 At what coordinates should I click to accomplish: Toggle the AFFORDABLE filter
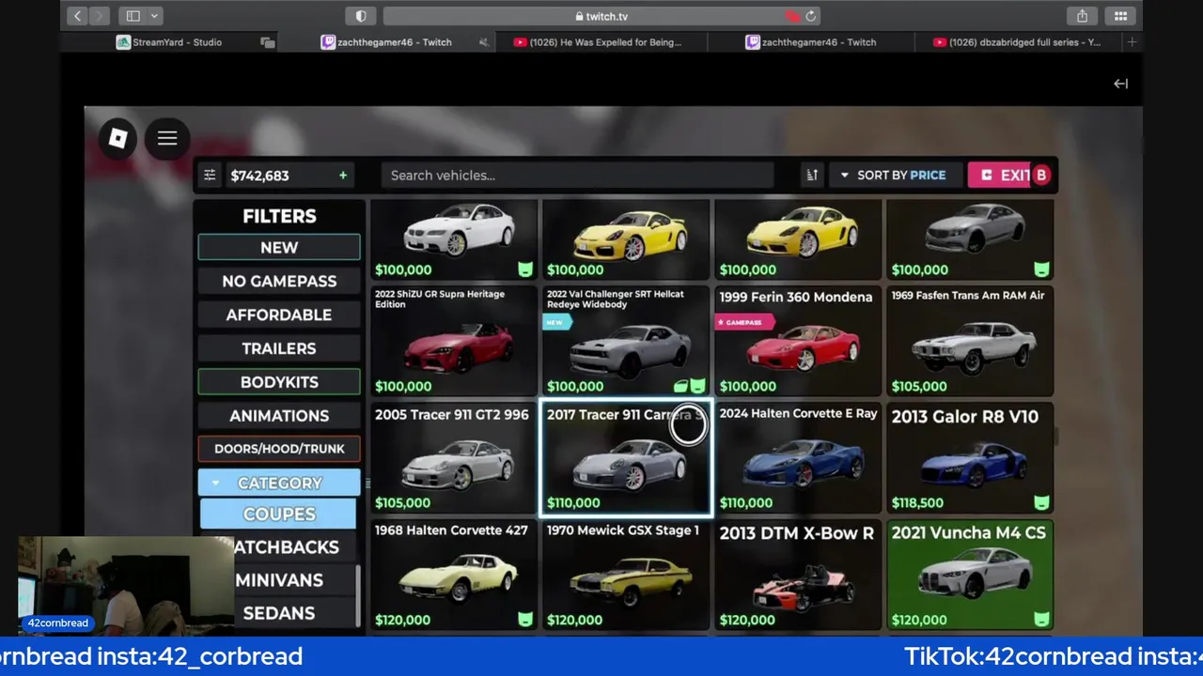[x=279, y=315]
